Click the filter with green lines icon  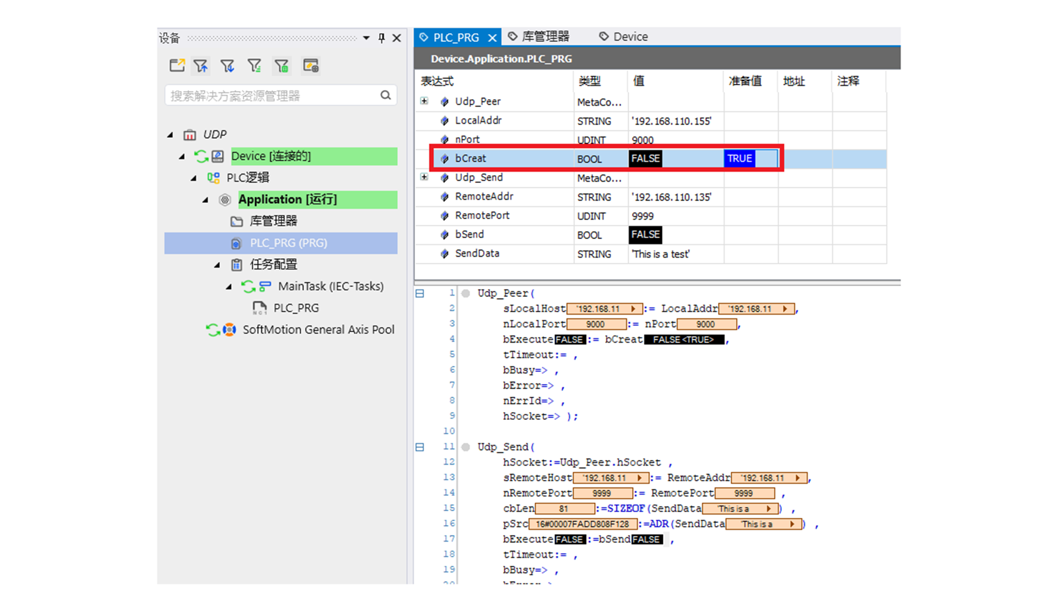(254, 66)
